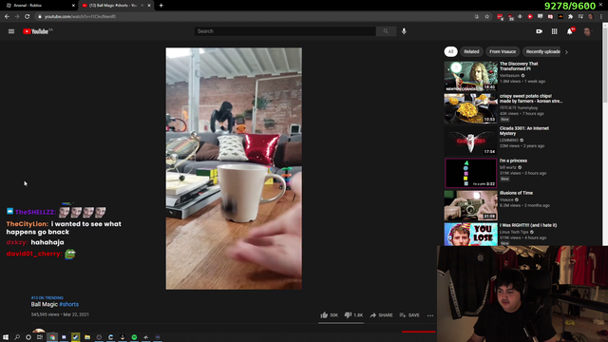Click the like/dislike ratio bar
The height and width of the screenshot is (342, 608).
tap(341, 323)
